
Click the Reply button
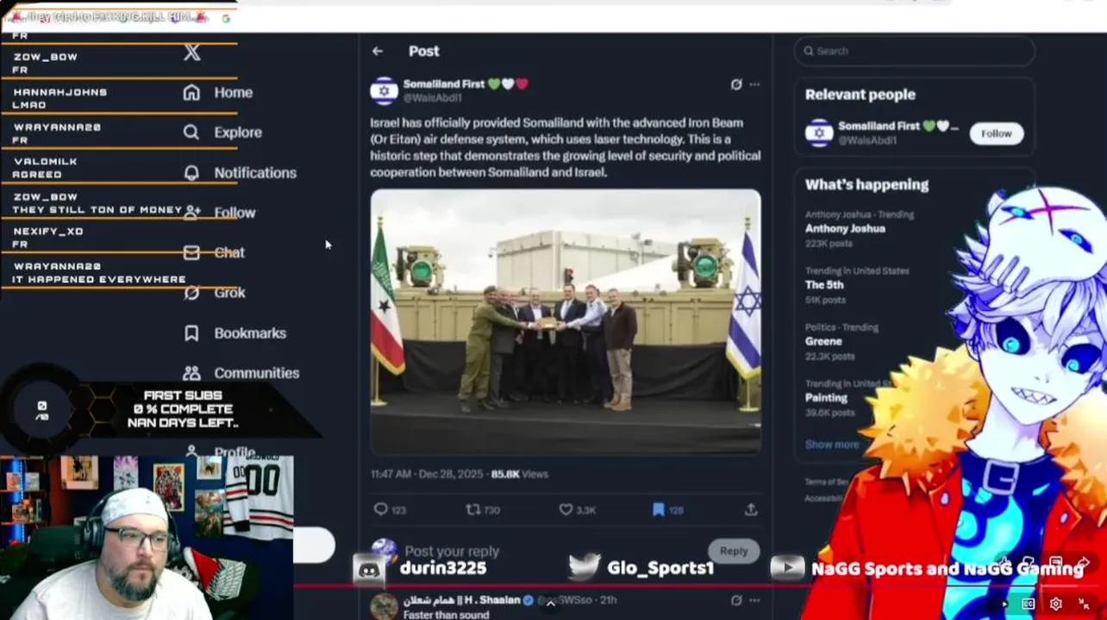tap(734, 551)
